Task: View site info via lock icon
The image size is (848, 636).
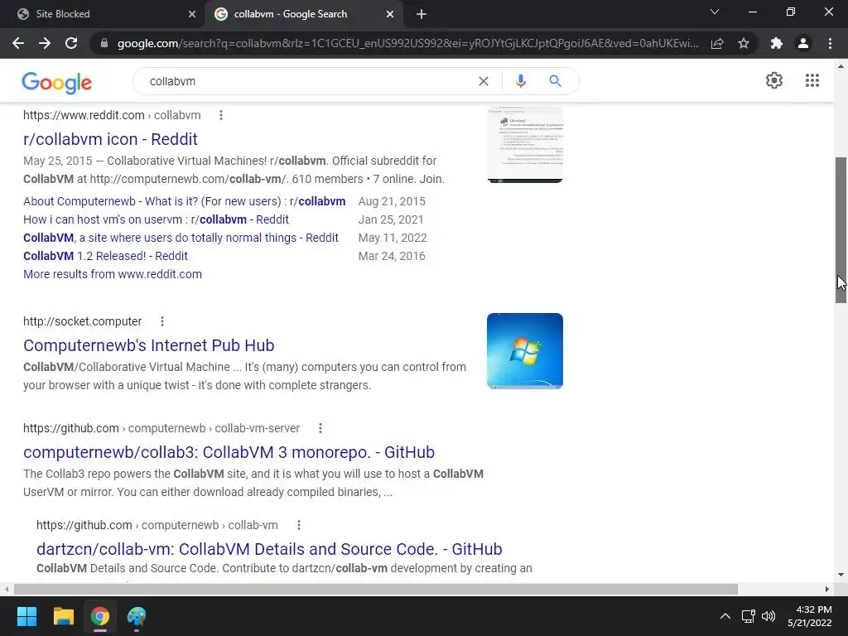Action: point(104,43)
